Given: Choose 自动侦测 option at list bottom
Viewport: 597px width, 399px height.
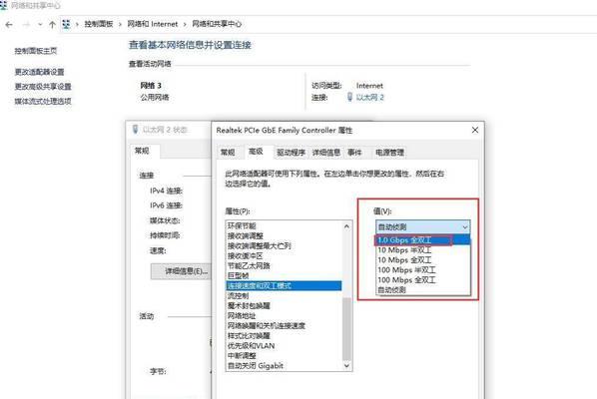Looking at the screenshot, I should click(423, 290).
